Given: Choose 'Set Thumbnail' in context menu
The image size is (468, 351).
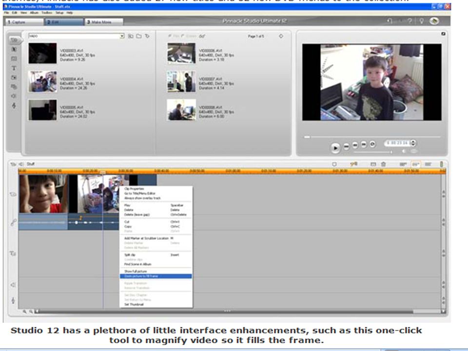Looking at the screenshot, I should click(x=156, y=304).
